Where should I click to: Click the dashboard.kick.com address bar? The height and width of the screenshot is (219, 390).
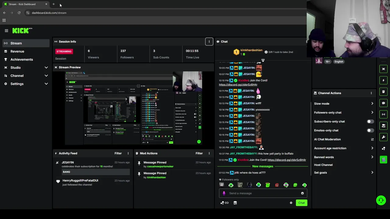[49, 13]
